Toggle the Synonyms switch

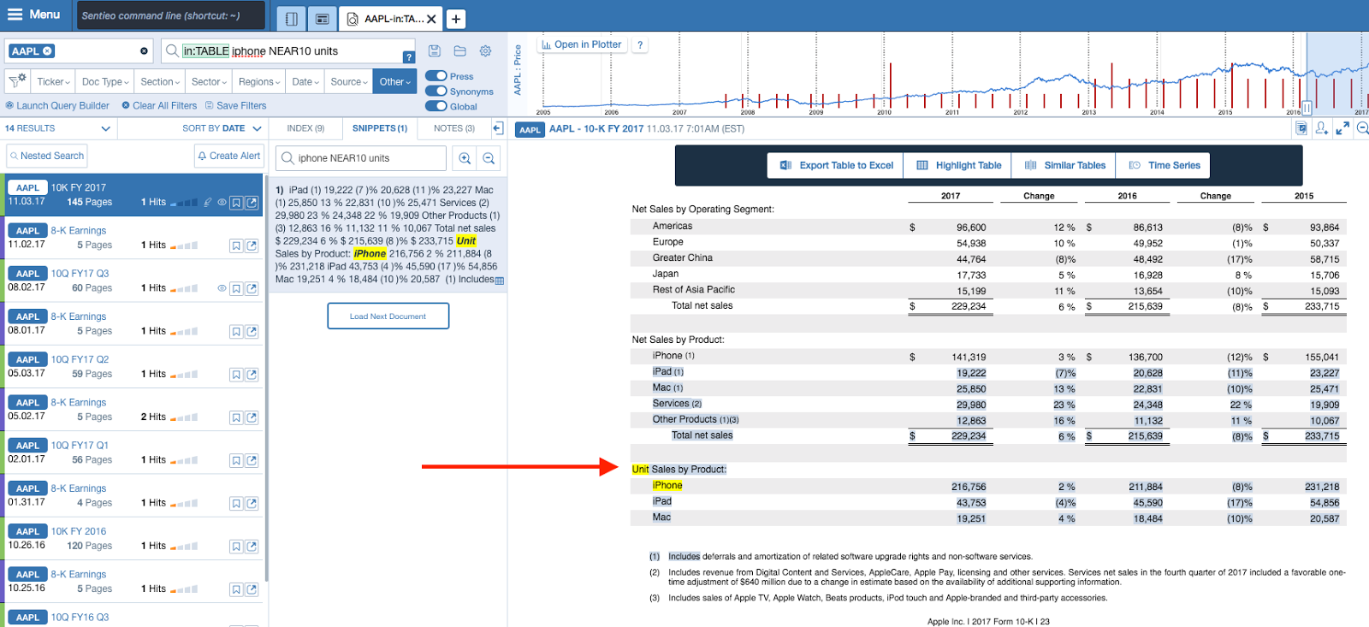point(436,91)
